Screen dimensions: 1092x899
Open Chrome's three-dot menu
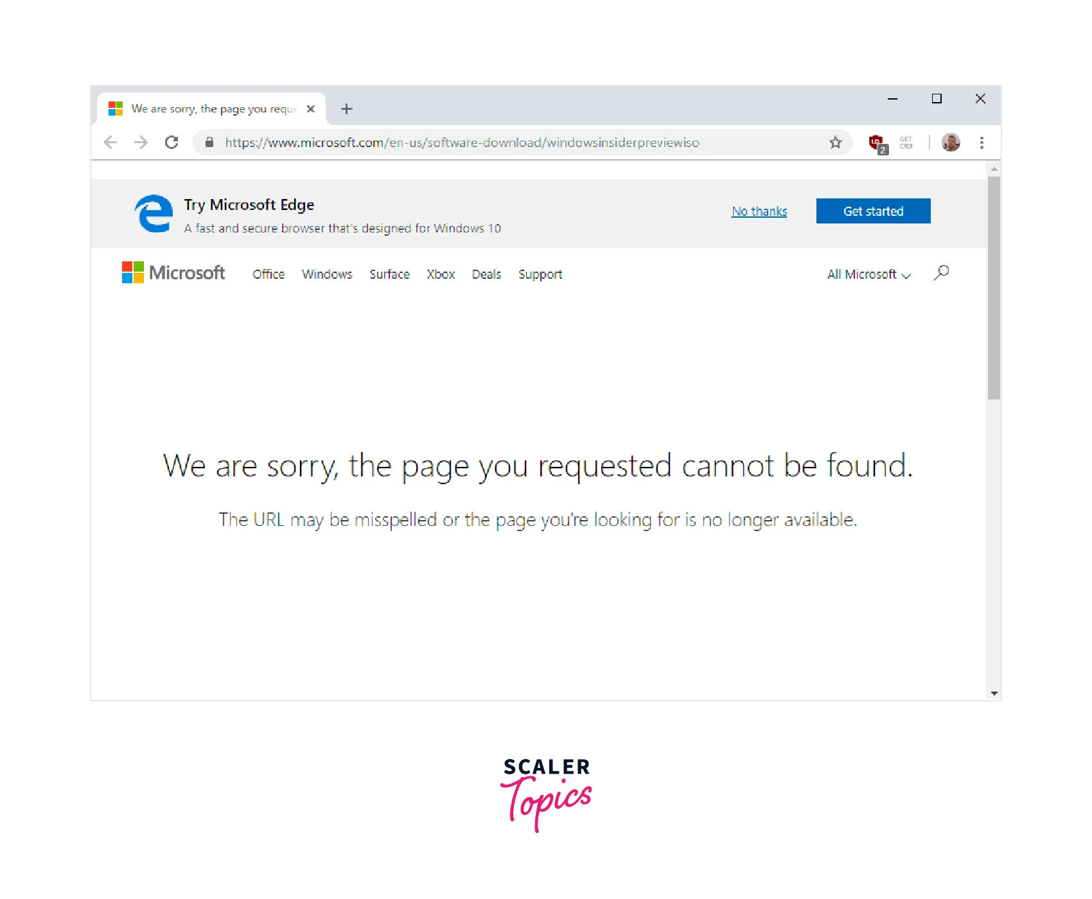tap(982, 143)
